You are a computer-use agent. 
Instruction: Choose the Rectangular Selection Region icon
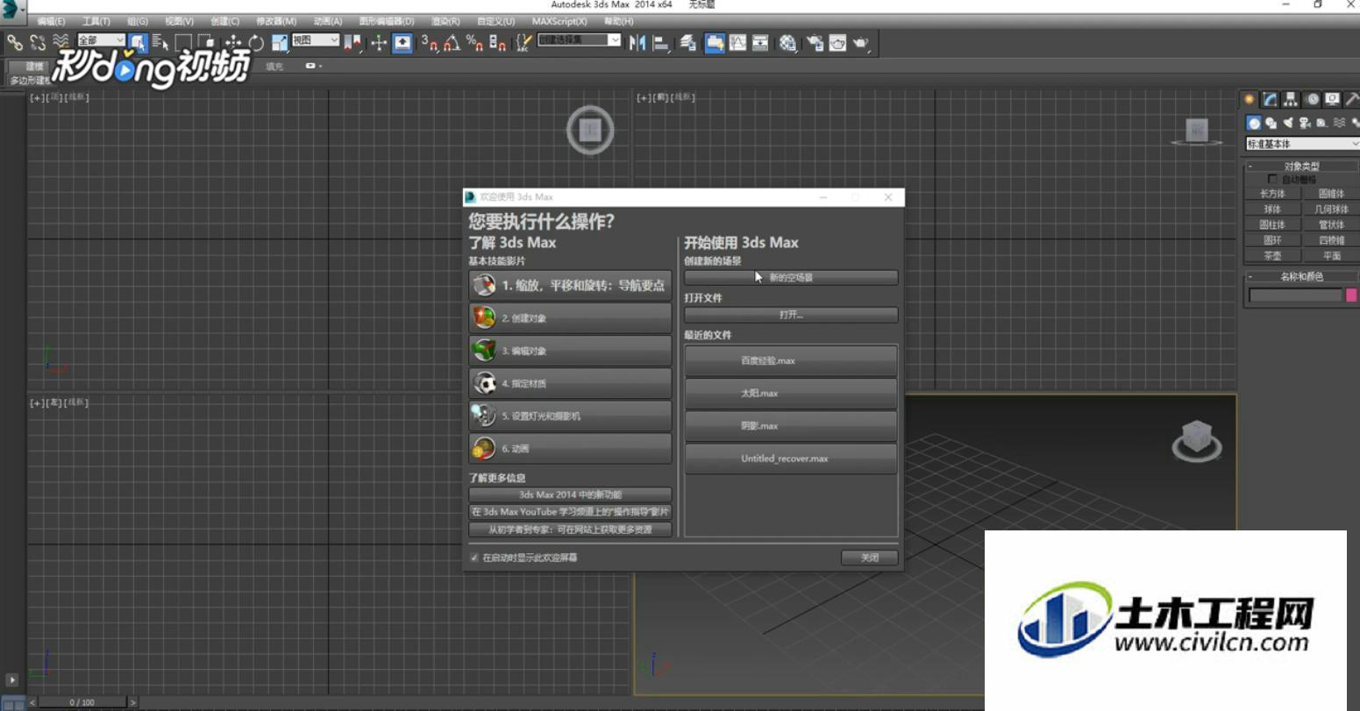(183, 42)
